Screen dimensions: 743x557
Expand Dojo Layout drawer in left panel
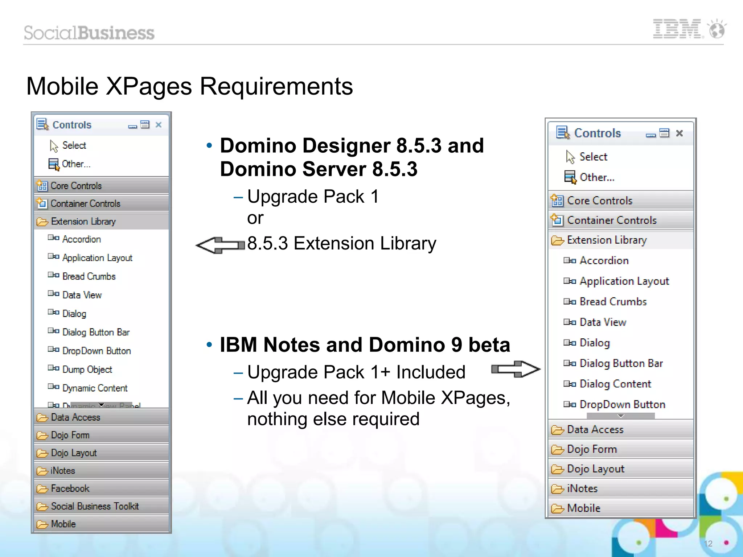(x=102, y=453)
